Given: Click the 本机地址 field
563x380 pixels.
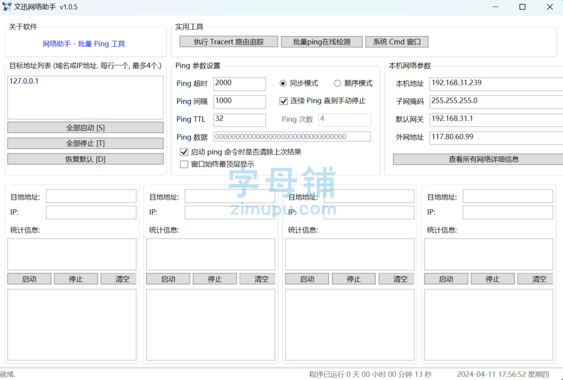Looking at the screenshot, I should (x=496, y=84).
